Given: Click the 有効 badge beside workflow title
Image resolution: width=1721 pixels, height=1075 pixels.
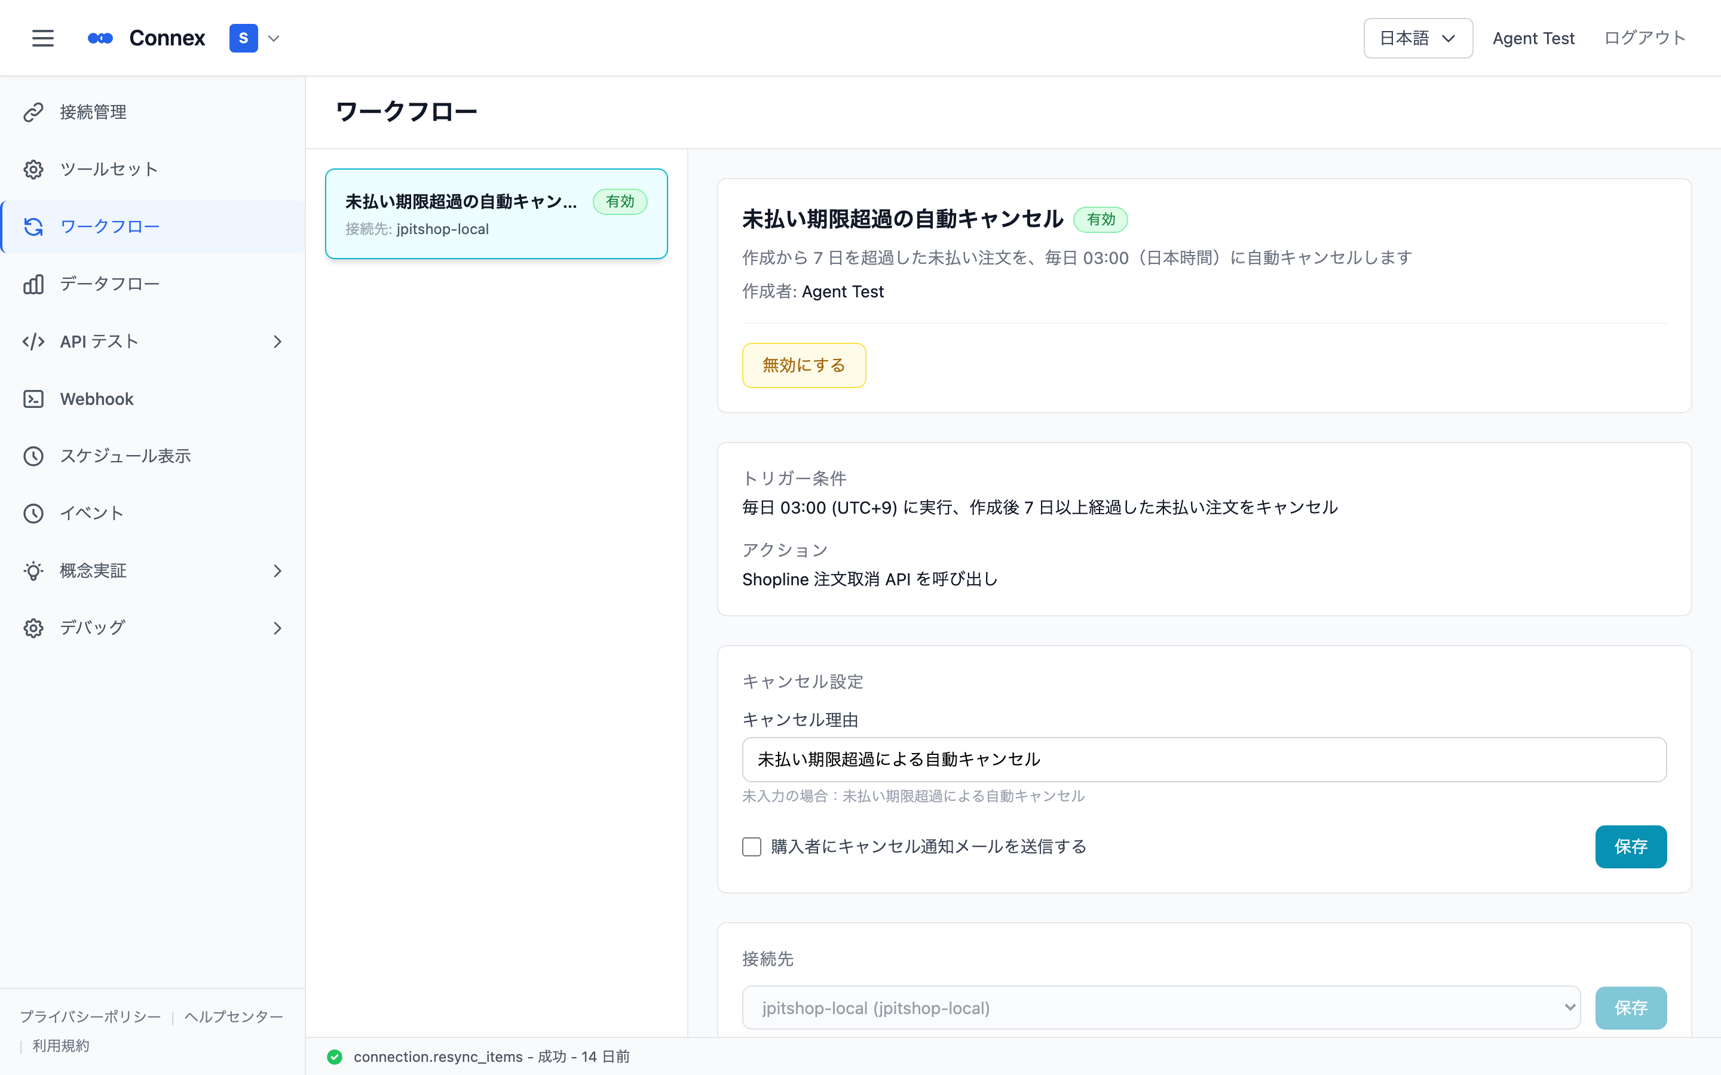Looking at the screenshot, I should click(x=1100, y=220).
